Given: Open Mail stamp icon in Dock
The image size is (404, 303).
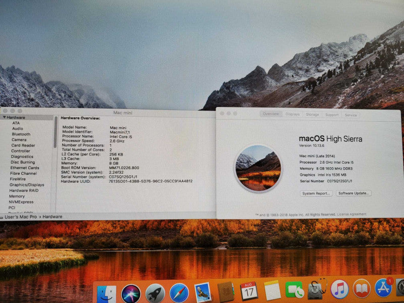Looking at the screenshot, I should 203,292.
